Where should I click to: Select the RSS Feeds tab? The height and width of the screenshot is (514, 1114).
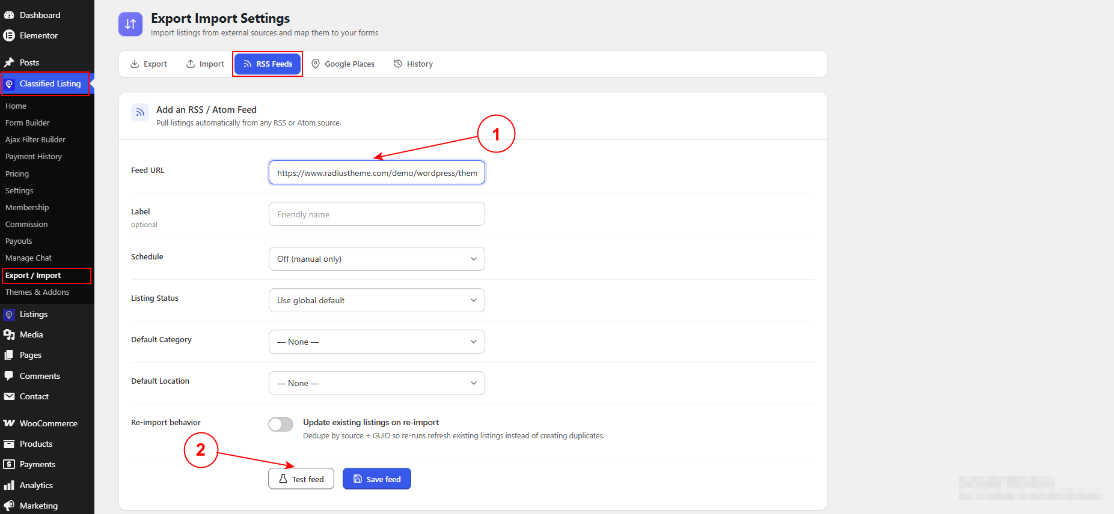coord(268,64)
